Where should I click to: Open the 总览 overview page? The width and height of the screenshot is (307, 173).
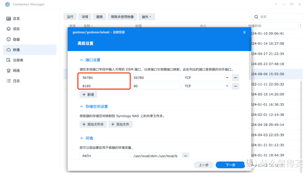(x=30, y=18)
